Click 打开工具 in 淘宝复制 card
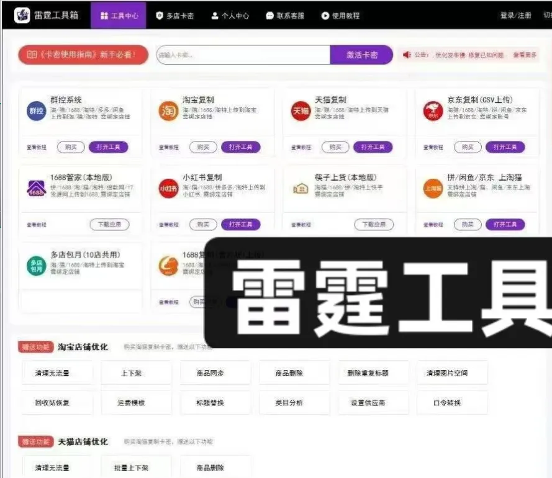 pyautogui.click(x=241, y=147)
